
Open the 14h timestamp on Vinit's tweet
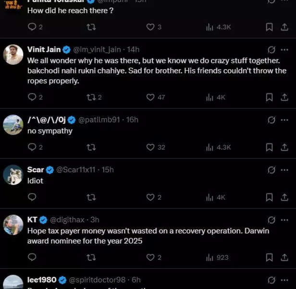133,49
